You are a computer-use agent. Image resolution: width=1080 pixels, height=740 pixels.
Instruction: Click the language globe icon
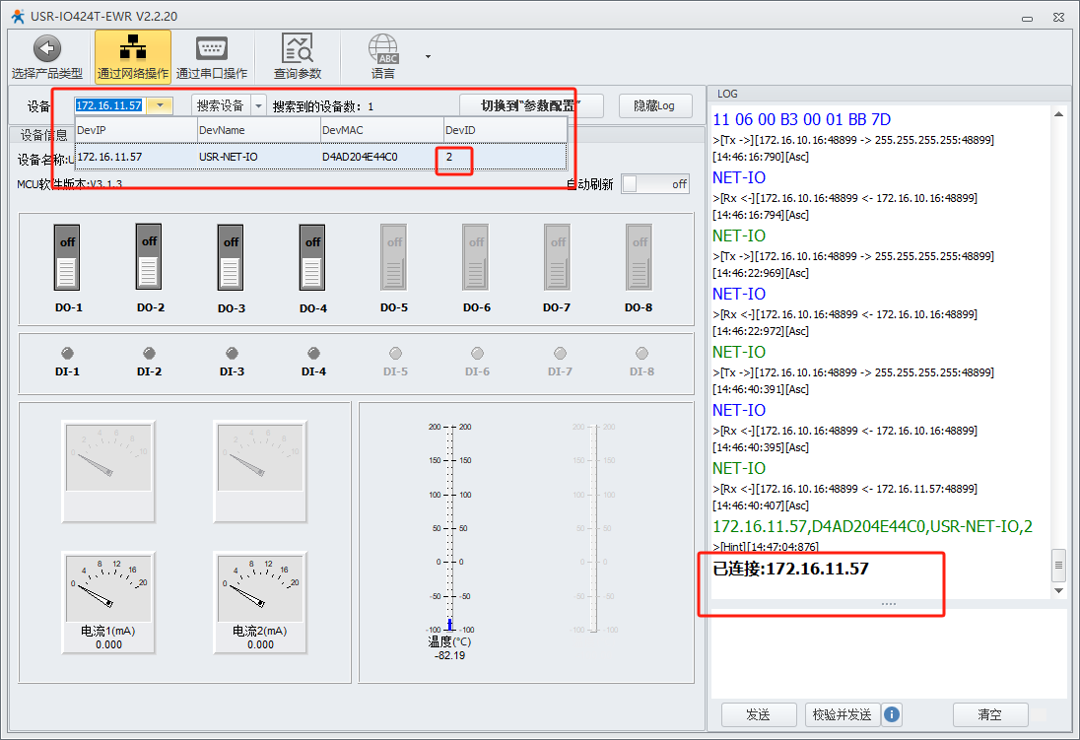[x=383, y=49]
